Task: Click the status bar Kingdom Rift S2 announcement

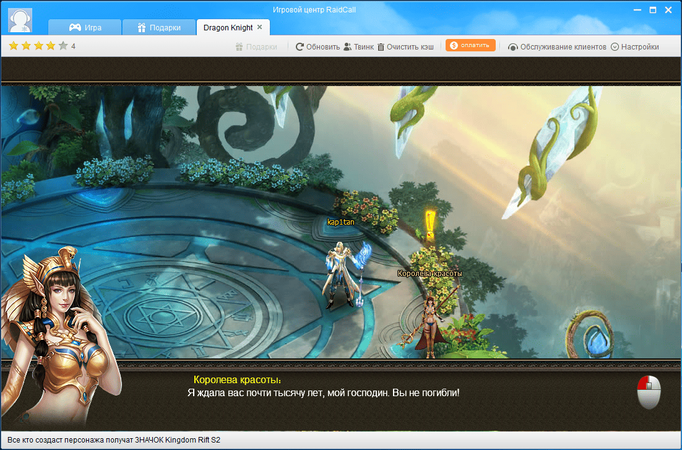Action: click(x=114, y=440)
